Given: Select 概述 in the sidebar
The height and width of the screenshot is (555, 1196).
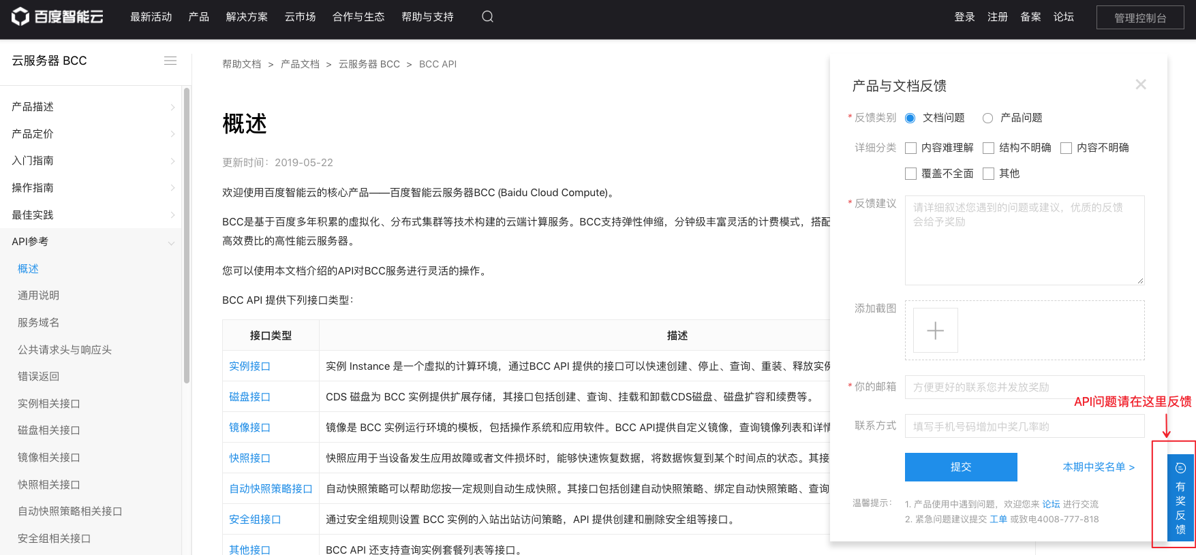Looking at the screenshot, I should coord(28,269).
